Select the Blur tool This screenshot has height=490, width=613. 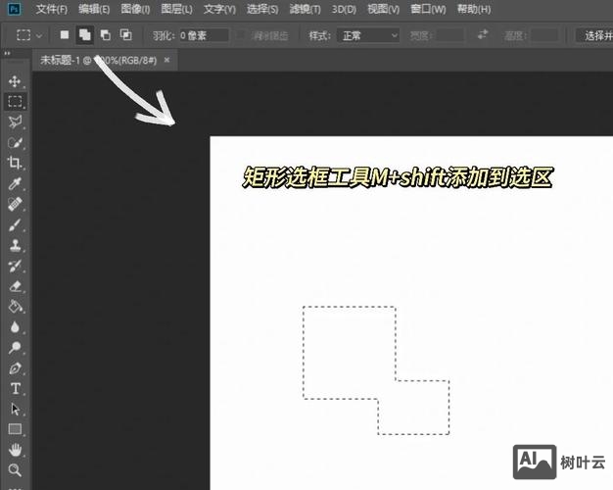[x=15, y=326]
